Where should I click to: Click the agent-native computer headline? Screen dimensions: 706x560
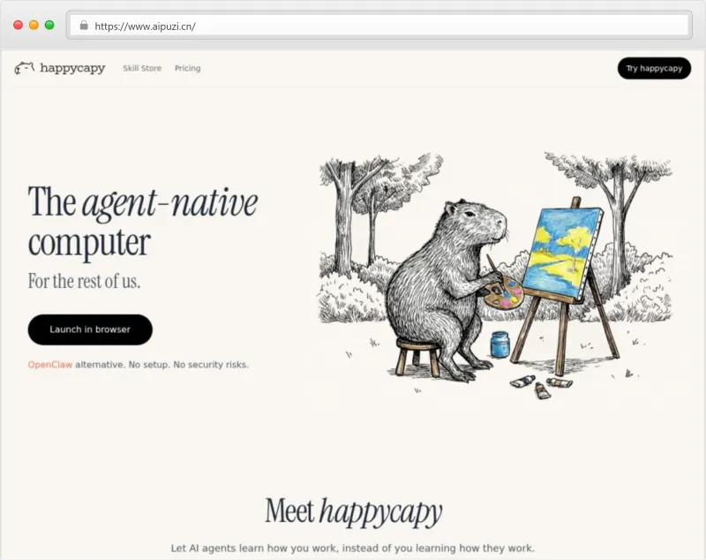tap(143, 222)
